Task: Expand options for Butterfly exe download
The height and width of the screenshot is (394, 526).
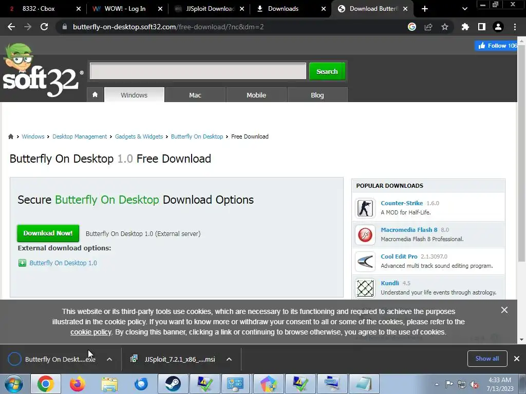Action: click(x=109, y=359)
